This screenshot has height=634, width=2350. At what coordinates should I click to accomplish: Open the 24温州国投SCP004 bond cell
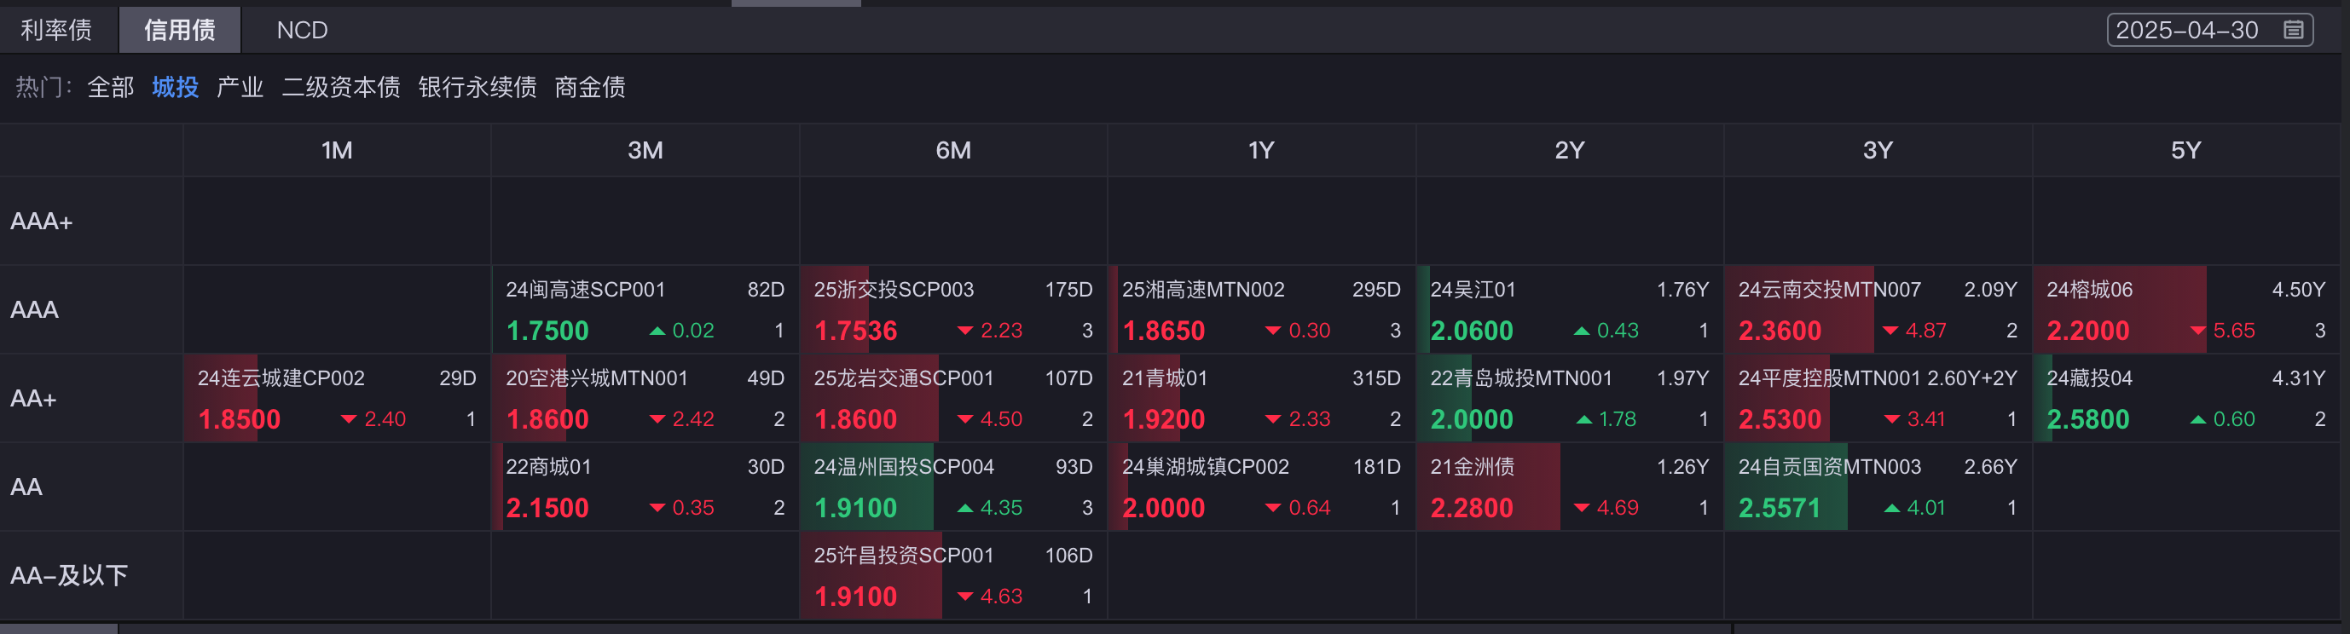953,487
